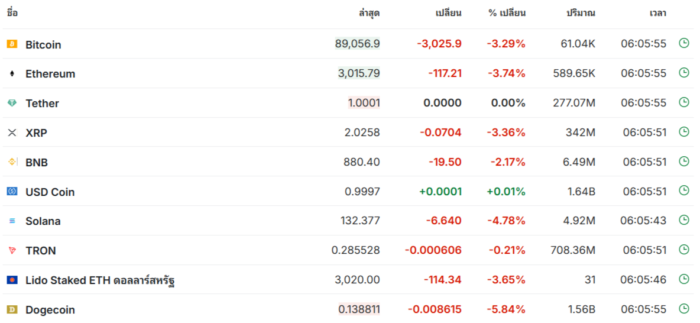Click the BNB logo icon
This screenshot has width=700, height=323.
pyautogui.click(x=12, y=162)
